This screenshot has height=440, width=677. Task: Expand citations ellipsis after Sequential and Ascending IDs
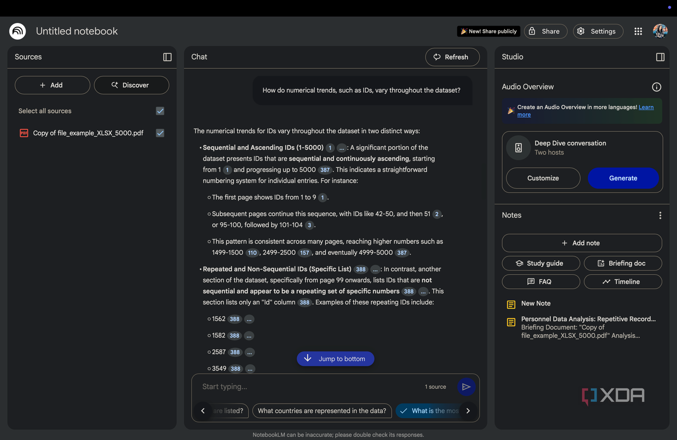[x=342, y=148]
